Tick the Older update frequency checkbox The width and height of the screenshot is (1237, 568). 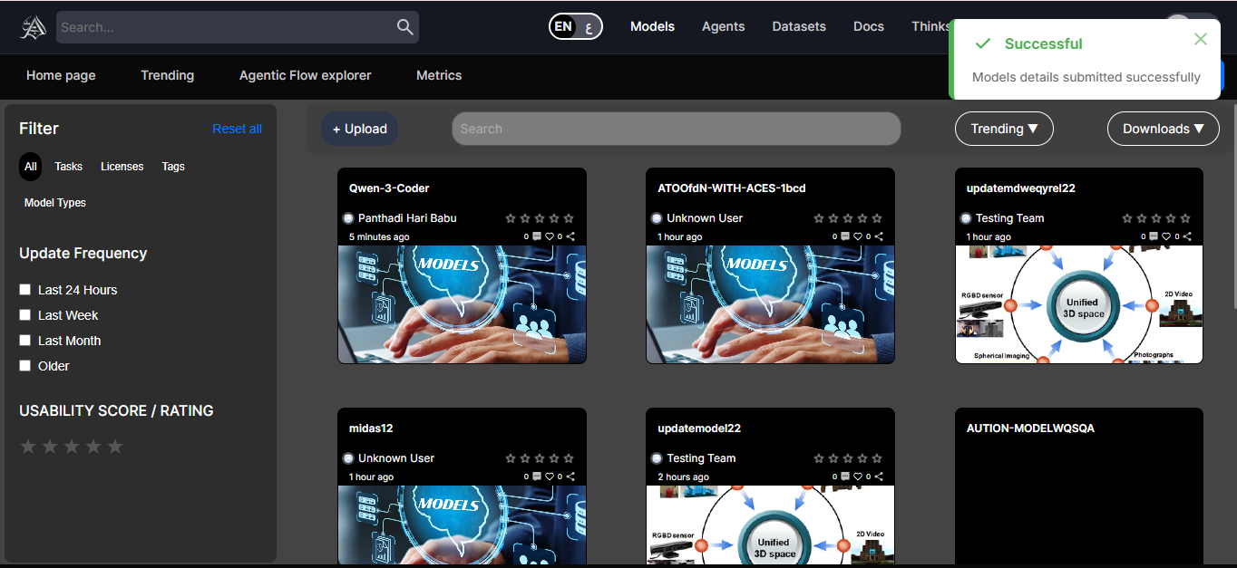[25, 366]
